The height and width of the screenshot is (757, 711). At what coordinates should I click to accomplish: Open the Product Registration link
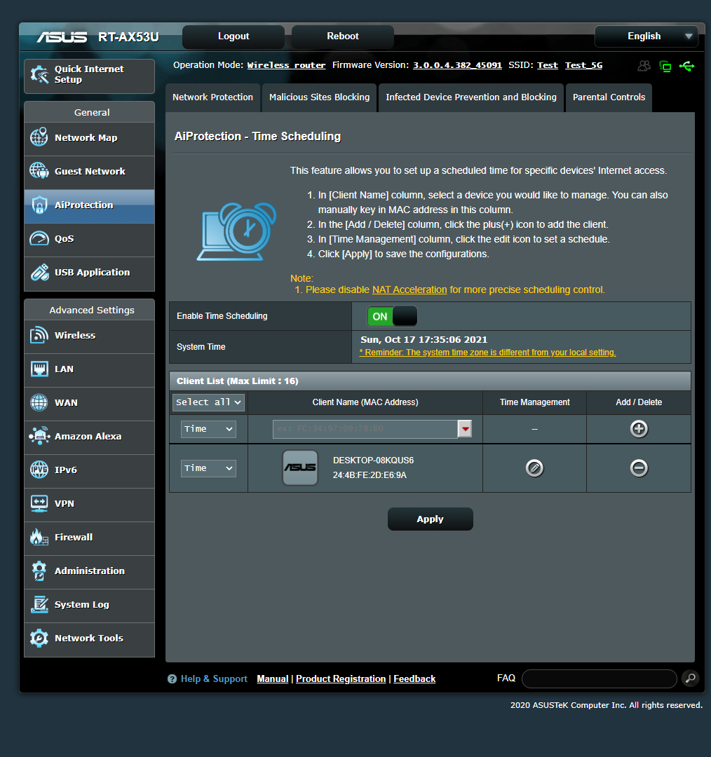[x=341, y=678]
